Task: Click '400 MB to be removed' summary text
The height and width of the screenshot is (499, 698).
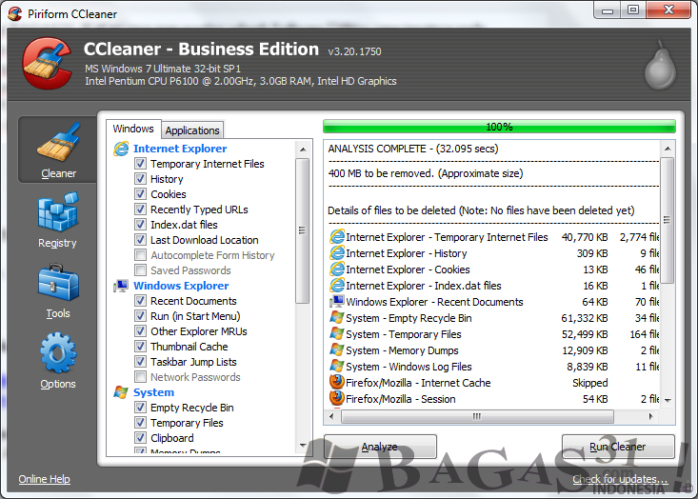Action: (x=426, y=173)
